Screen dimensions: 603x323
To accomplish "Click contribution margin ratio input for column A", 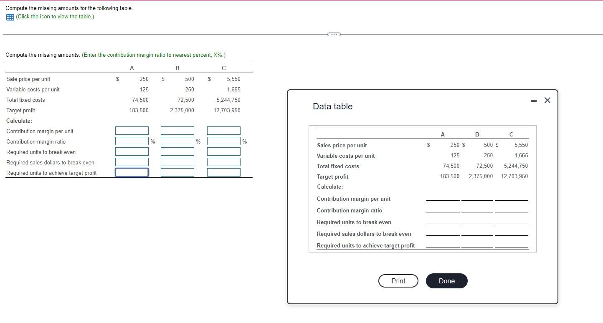I will [132, 141].
